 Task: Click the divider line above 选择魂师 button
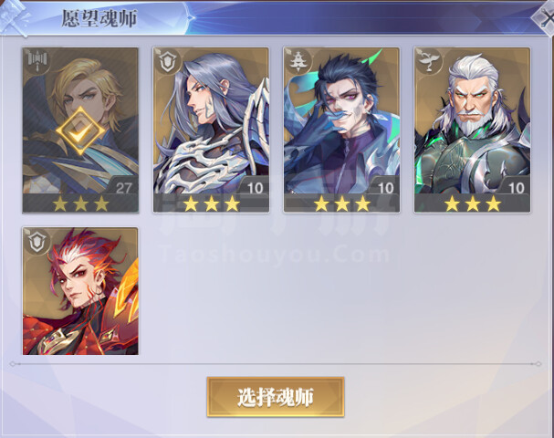pos(276,364)
